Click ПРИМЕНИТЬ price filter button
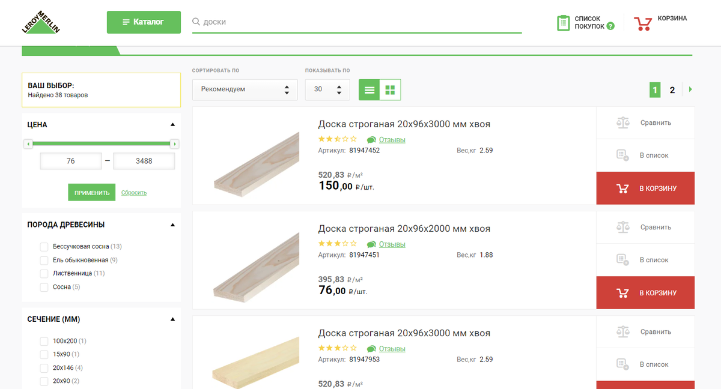The image size is (721, 389). (91, 193)
